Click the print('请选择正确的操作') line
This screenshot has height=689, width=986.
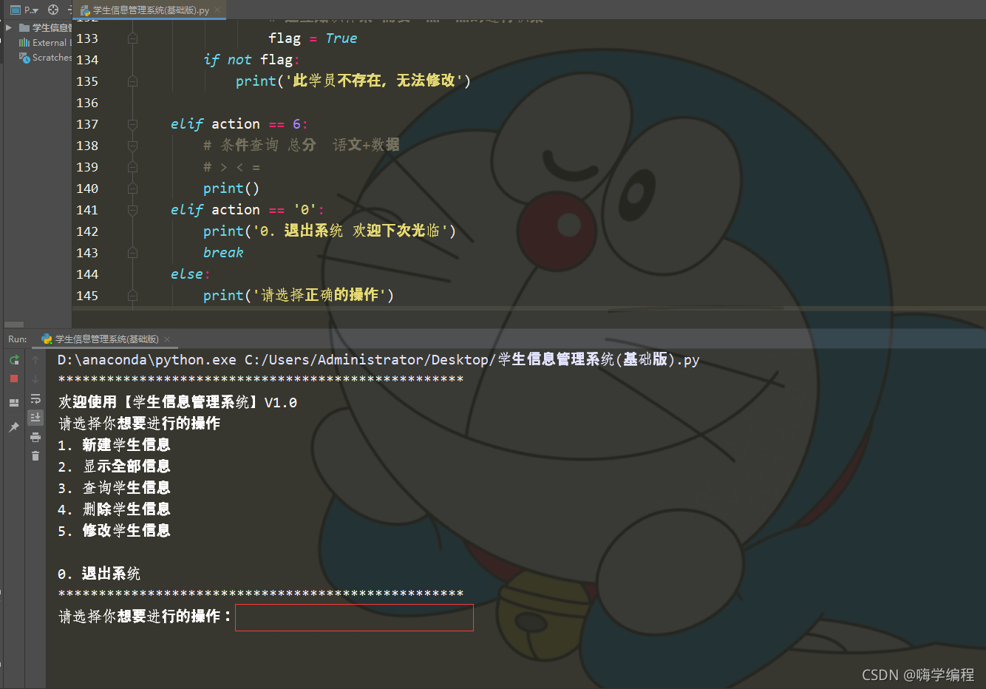299,295
